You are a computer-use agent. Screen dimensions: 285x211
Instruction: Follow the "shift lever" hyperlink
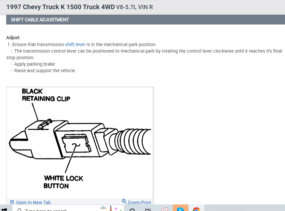coord(75,44)
